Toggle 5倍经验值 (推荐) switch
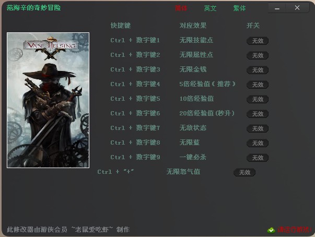Image resolution: width=315 pixels, height=237 pixels. (258, 85)
